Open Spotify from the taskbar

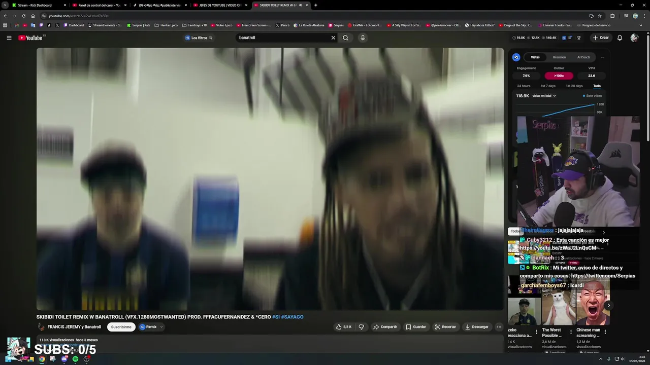click(76, 359)
